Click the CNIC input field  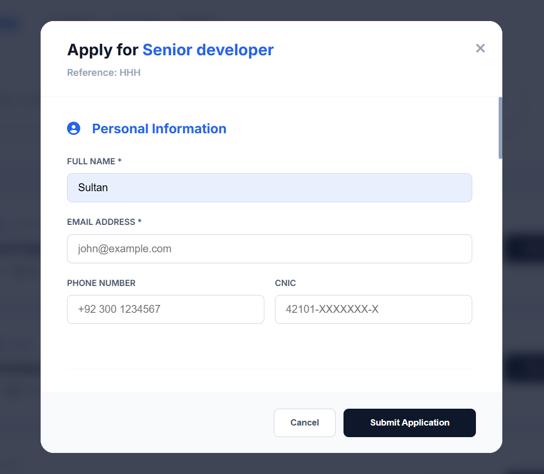click(373, 309)
